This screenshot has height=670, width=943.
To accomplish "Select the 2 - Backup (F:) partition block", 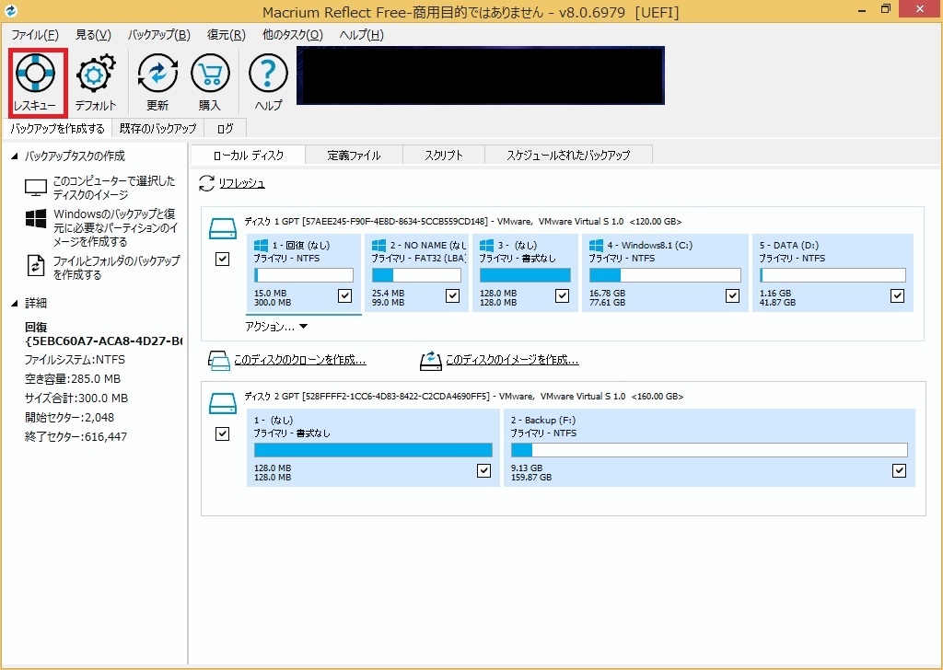I will point(710,447).
